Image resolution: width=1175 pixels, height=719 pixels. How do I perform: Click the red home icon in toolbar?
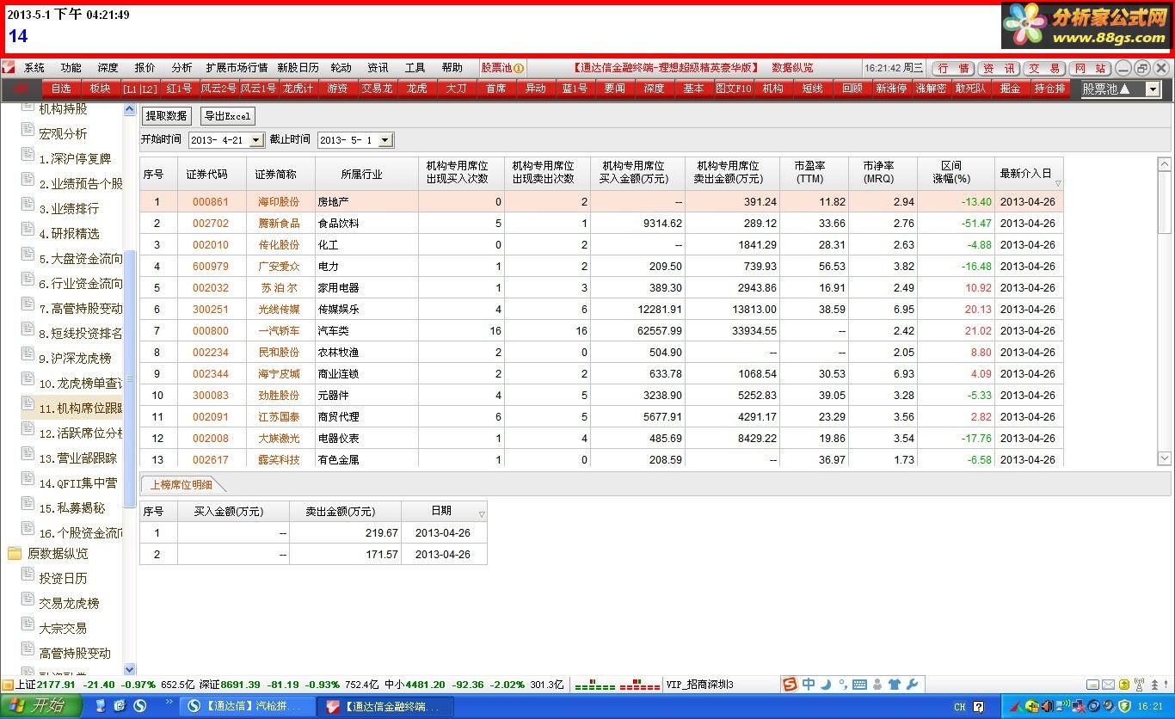coord(22,89)
